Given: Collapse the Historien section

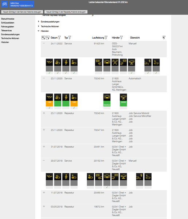Looking at the screenshot, I should [x=39, y=31].
